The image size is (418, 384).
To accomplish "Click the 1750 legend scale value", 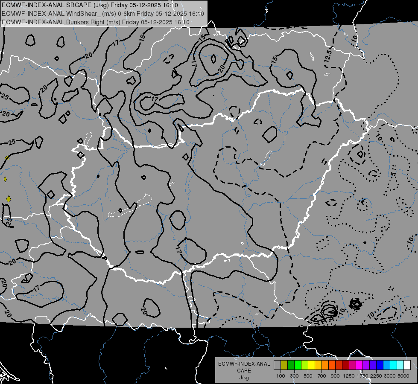I will point(362,376).
